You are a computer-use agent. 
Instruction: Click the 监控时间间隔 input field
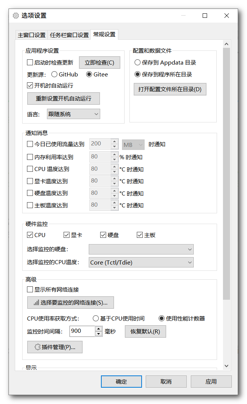[x=82, y=331]
